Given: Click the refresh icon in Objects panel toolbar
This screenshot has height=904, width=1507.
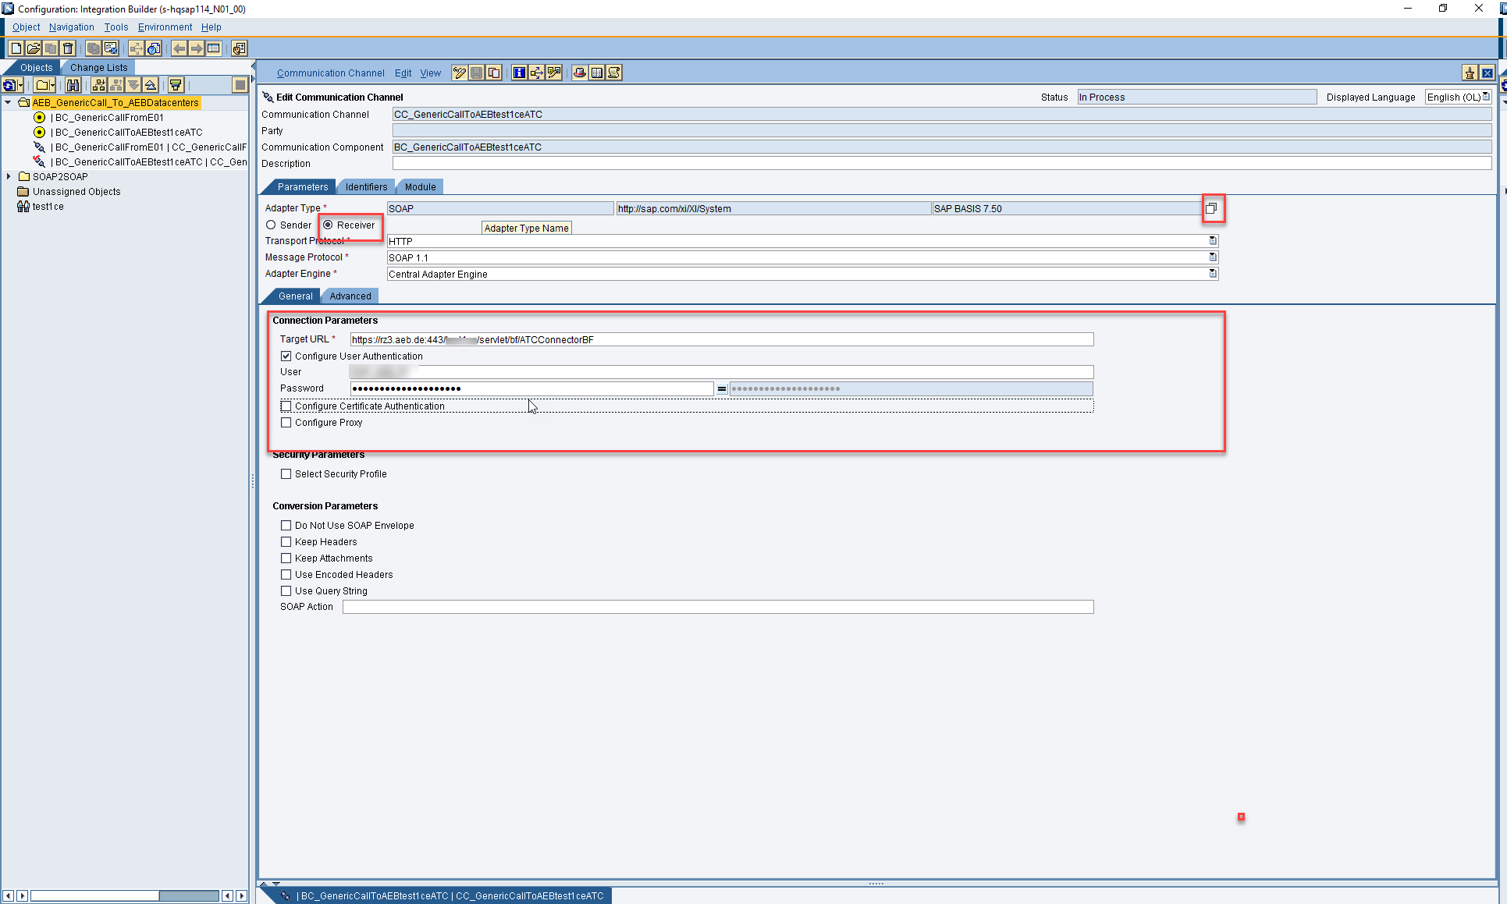Looking at the screenshot, I should (11, 85).
